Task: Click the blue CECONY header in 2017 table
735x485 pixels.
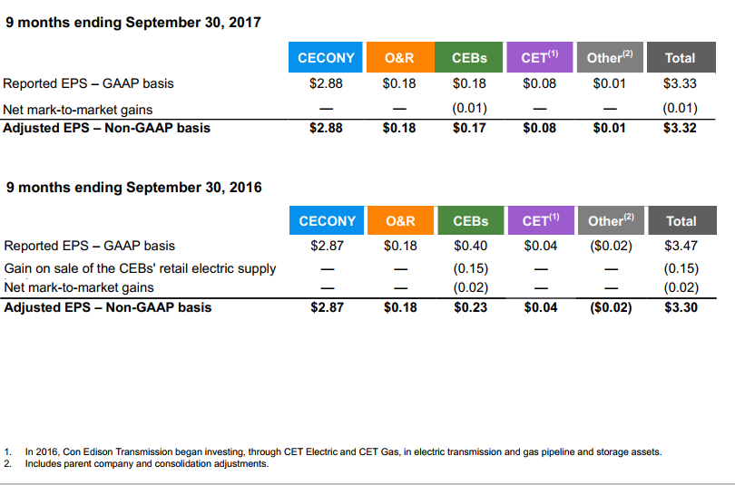Action: (326, 57)
